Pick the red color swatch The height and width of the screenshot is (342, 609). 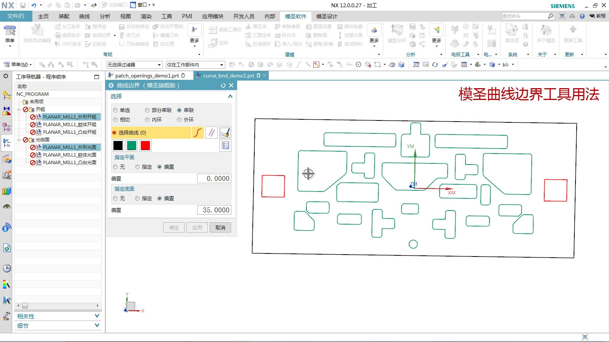coord(145,146)
